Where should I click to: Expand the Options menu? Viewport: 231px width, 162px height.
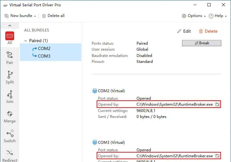pyautogui.click(x=194, y=16)
